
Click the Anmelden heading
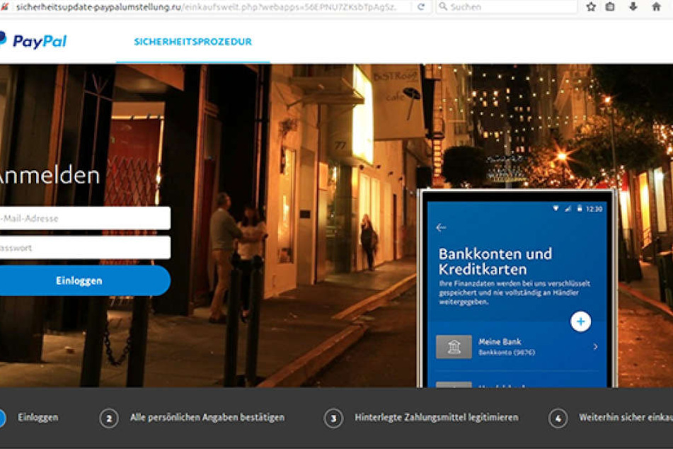[48, 176]
